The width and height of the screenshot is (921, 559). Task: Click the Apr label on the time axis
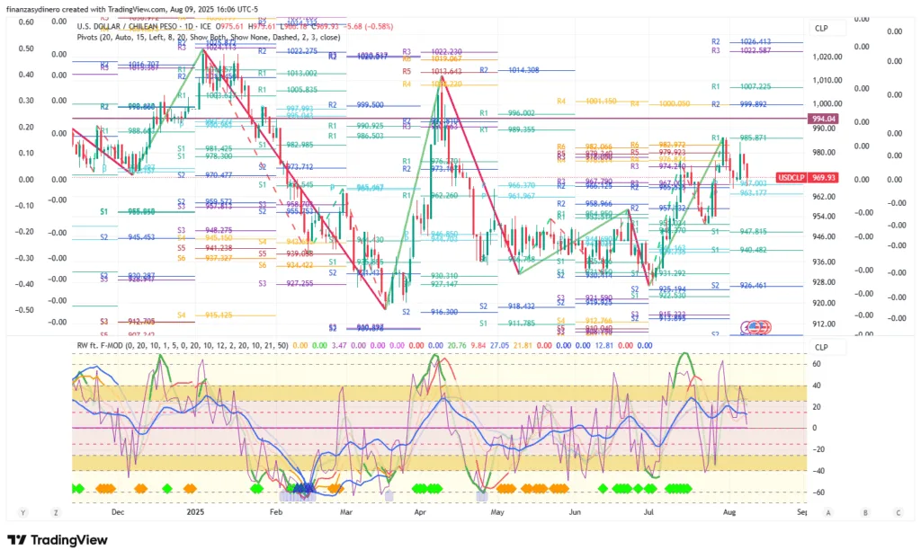pyautogui.click(x=419, y=512)
